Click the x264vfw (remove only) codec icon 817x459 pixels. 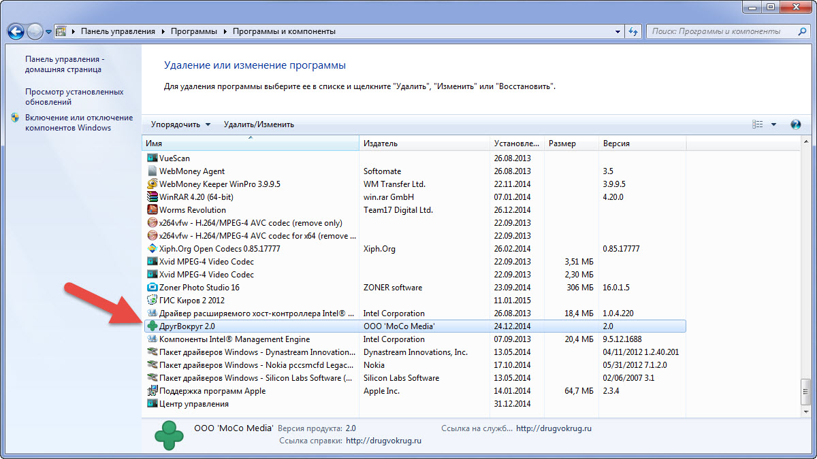coord(153,223)
